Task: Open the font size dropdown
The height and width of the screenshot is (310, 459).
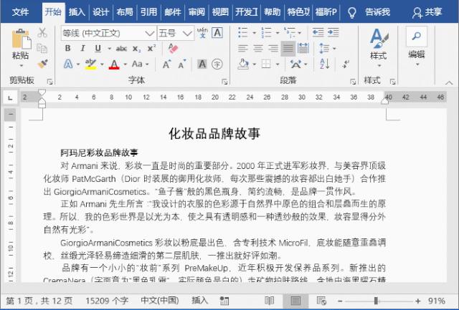Action: click(187, 34)
